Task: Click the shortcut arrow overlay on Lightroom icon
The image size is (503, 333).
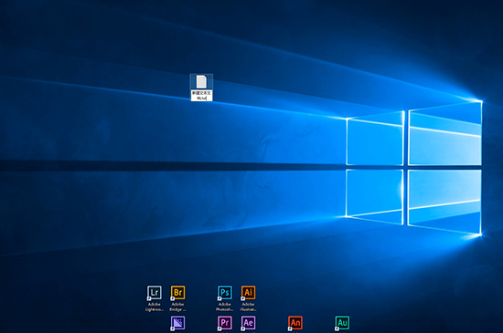Action: pyautogui.click(x=149, y=298)
